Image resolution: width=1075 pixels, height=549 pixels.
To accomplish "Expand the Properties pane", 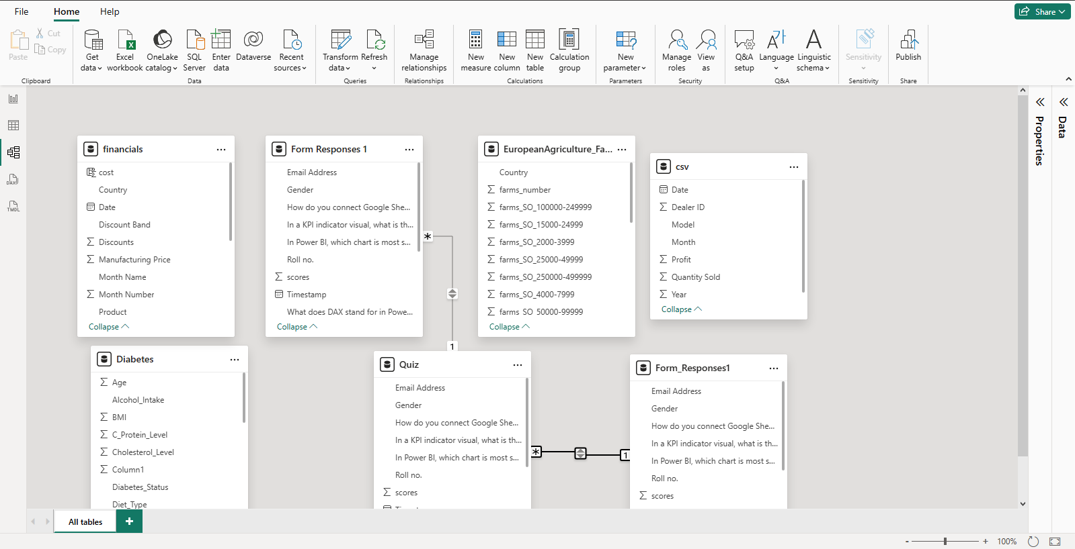I will pyautogui.click(x=1040, y=103).
